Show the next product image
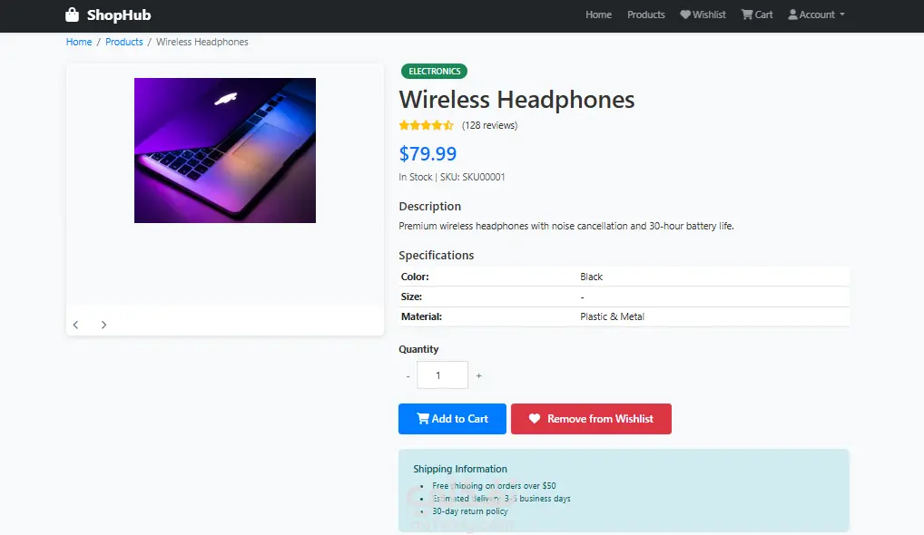The height and width of the screenshot is (535, 924). point(103,325)
